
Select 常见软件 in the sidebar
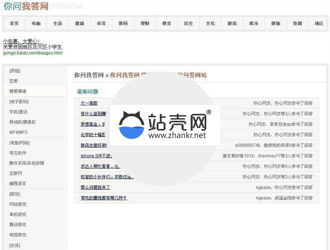click(18, 153)
